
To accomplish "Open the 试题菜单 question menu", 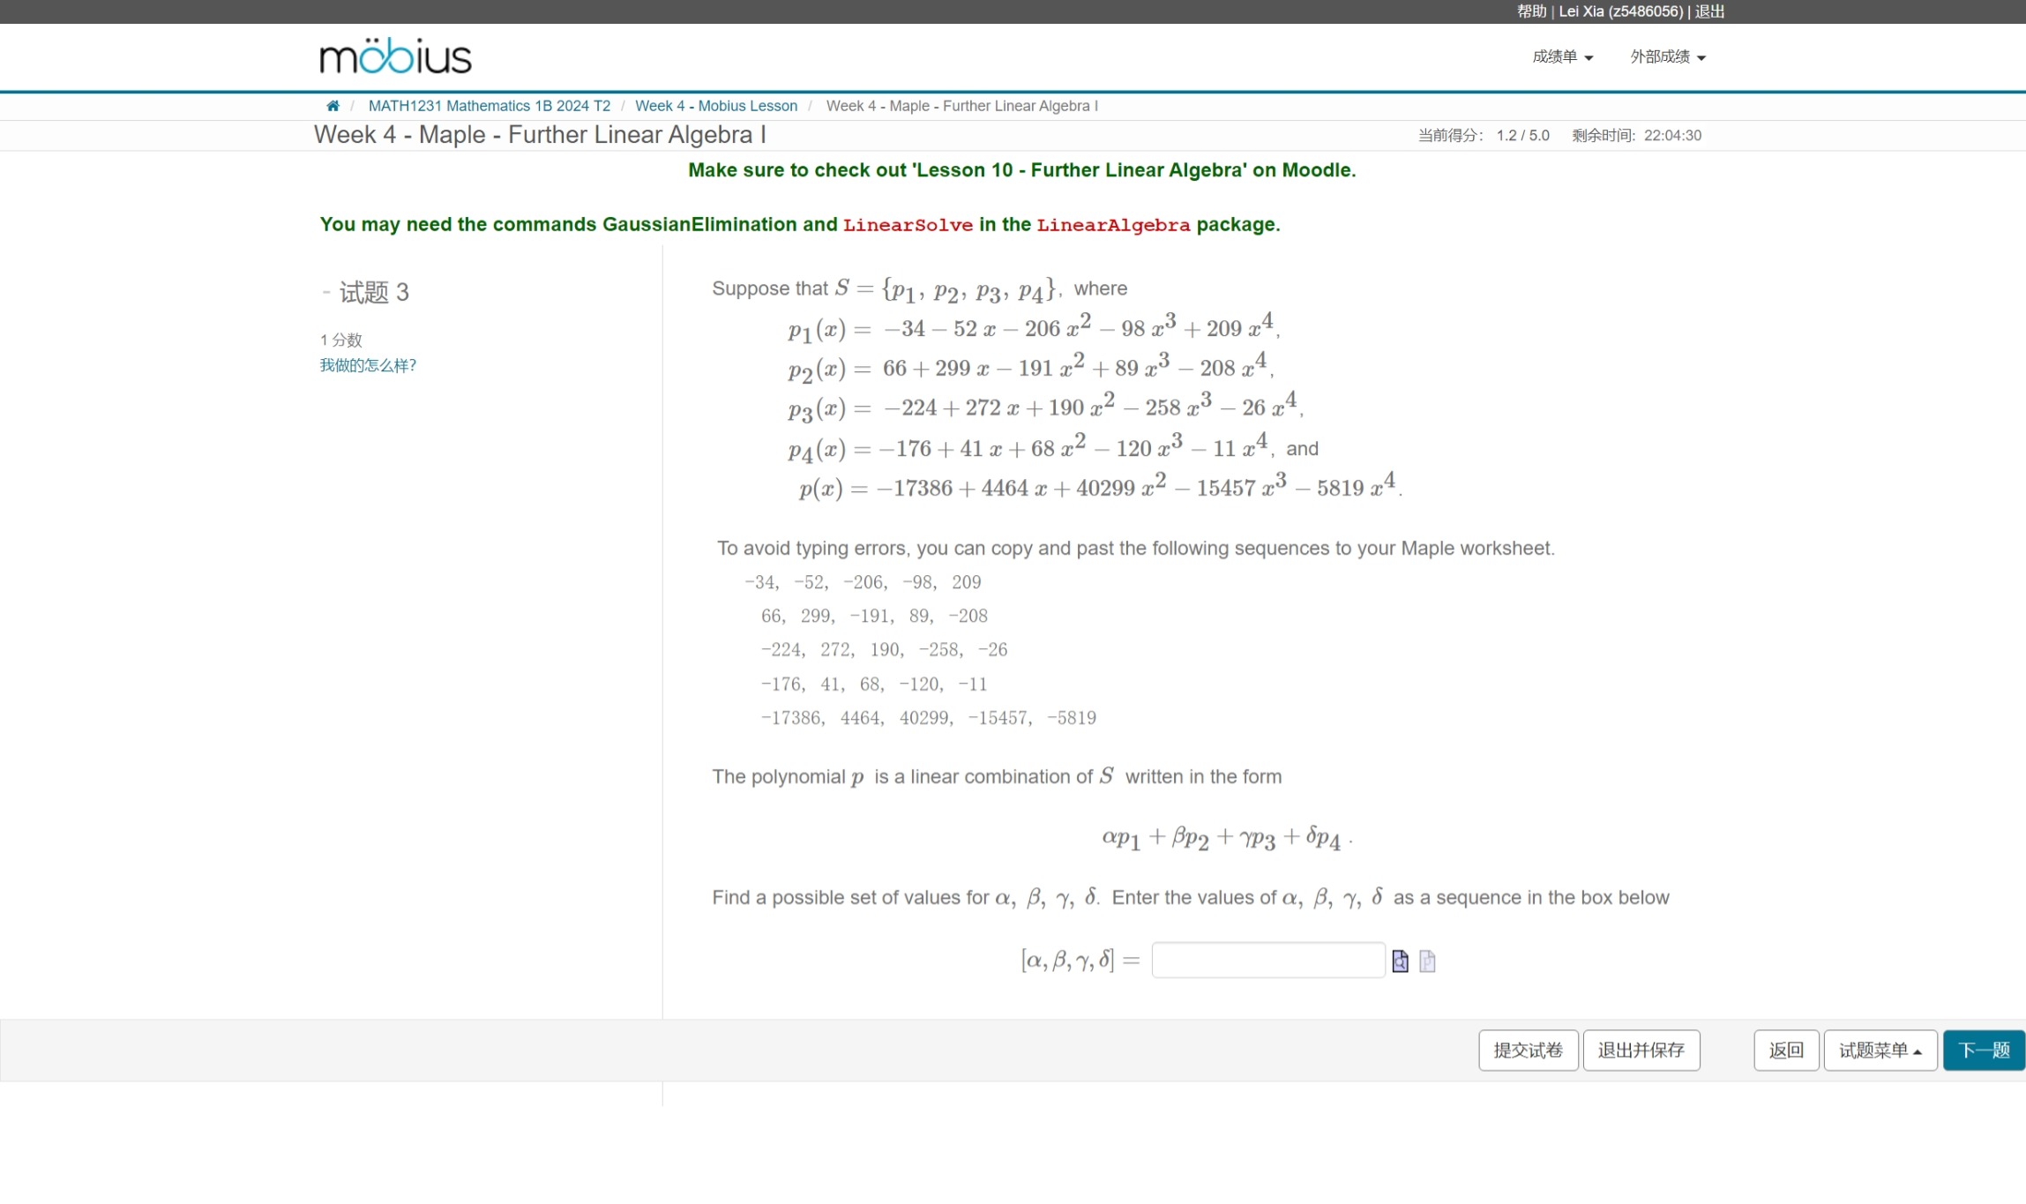I will [x=1880, y=1050].
